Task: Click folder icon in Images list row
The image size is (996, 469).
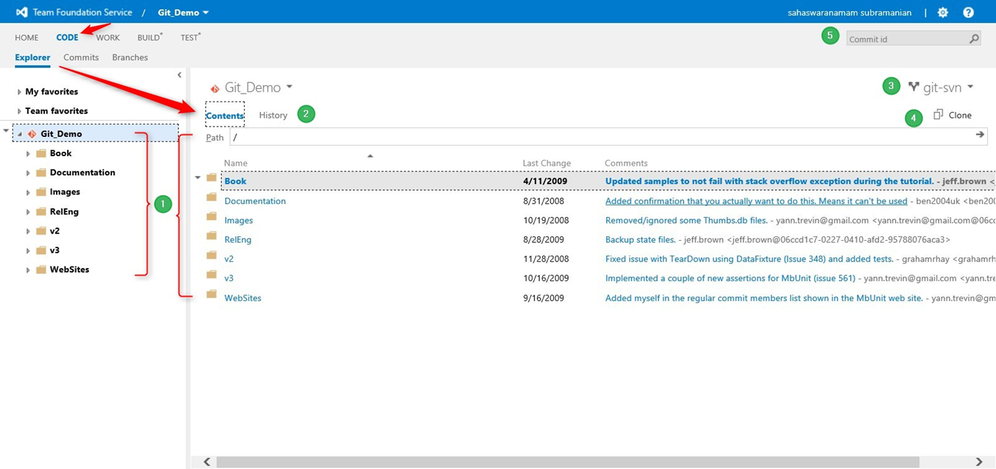Action: click(x=211, y=217)
